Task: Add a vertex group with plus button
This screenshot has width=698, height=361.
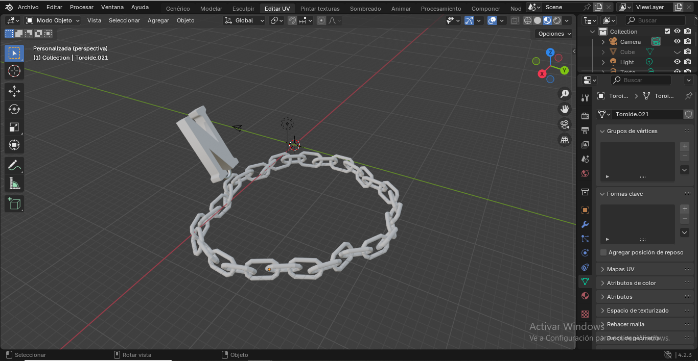Action: (x=685, y=146)
